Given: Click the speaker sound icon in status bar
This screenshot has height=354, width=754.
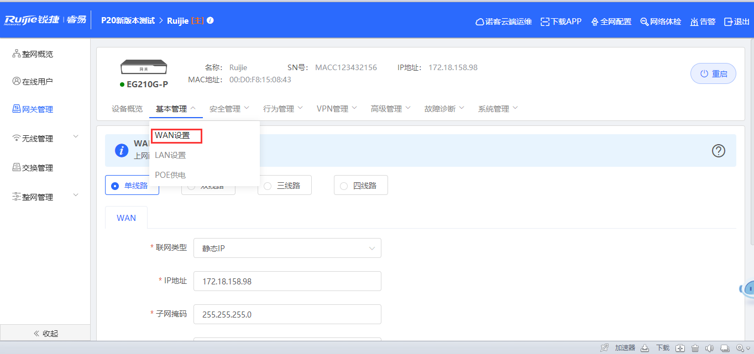Looking at the screenshot, I should tap(710, 348).
